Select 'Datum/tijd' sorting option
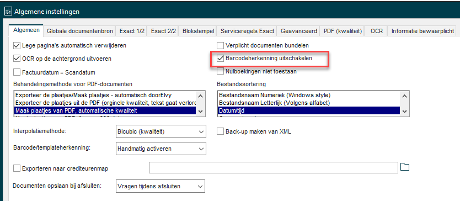460x201 pixels. (x=309, y=110)
